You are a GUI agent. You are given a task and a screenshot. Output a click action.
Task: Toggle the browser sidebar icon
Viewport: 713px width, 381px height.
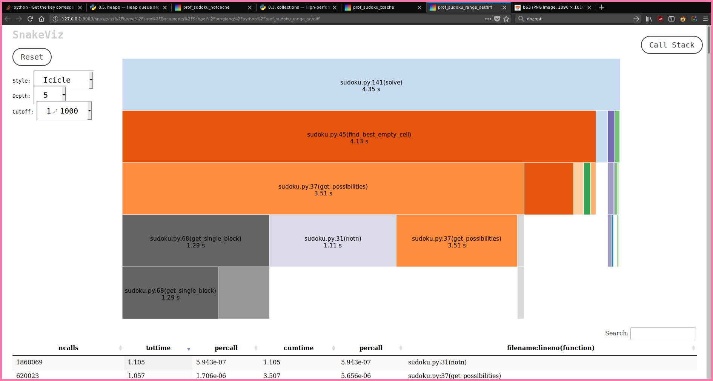pyautogui.click(x=672, y=19)
